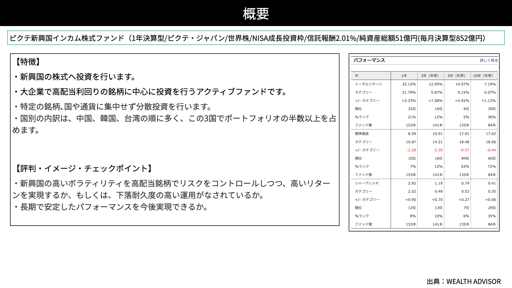The width and height of the screenshot is (512, 288).
Task: Click the 標準偏差 row label
Action: click(x=362, y=134)
